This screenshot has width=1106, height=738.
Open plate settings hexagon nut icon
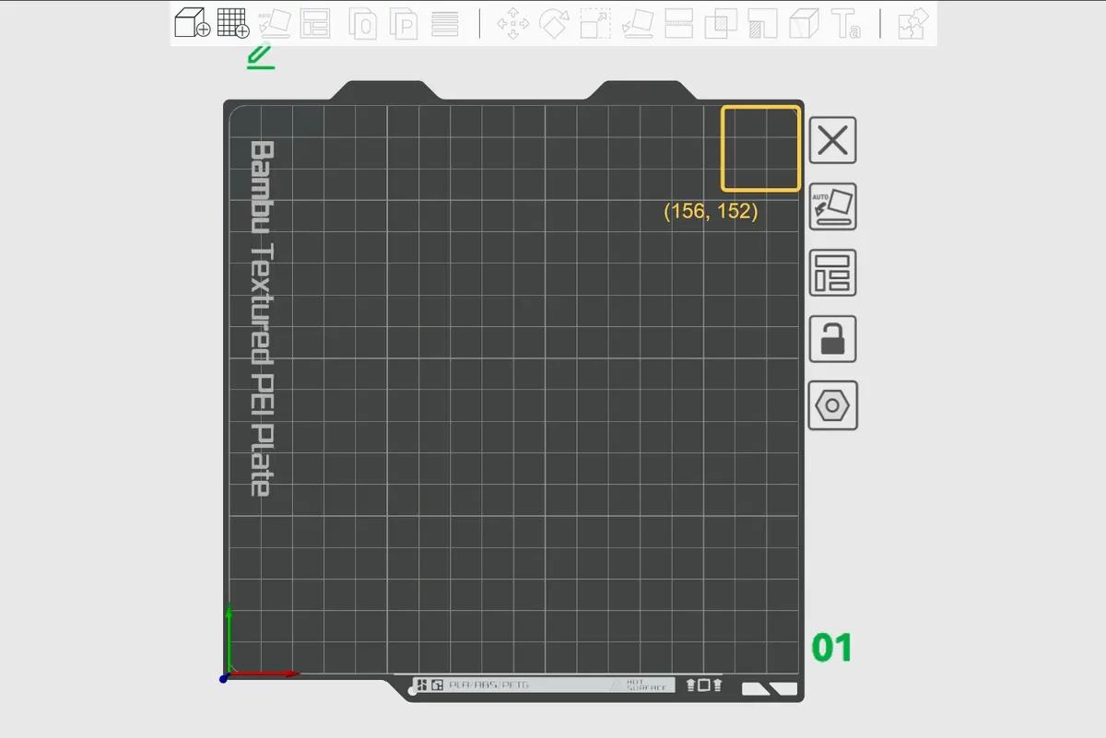pos(833,404)
